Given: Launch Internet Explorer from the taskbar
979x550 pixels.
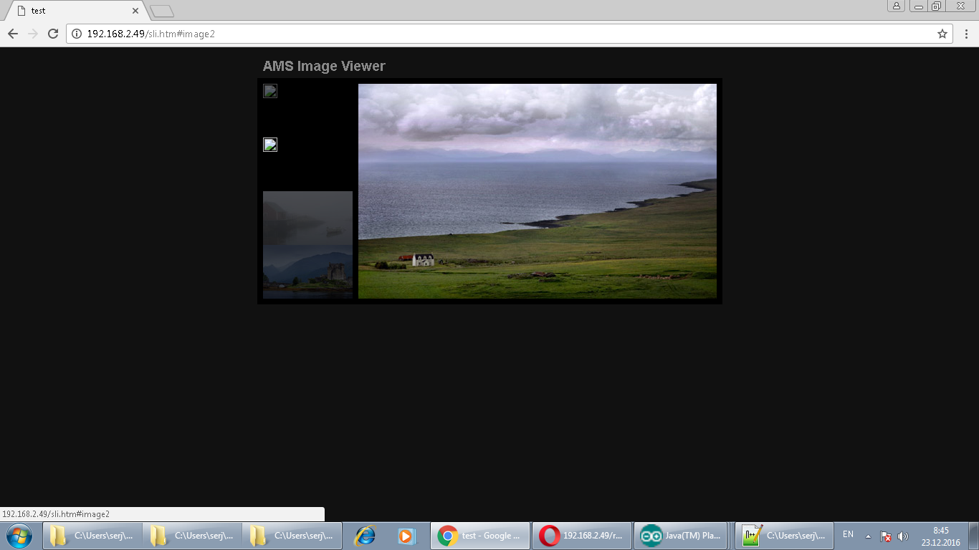Looking at the screenshot, I should tap(366, 536).
